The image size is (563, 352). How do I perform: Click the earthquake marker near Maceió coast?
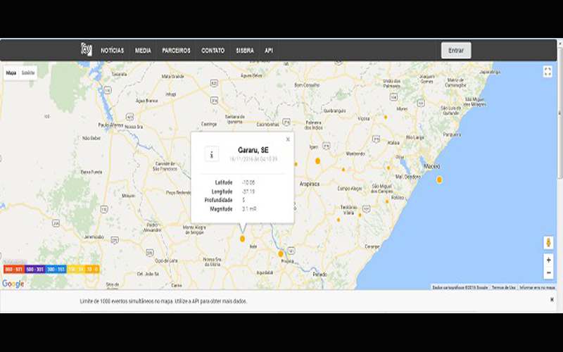click(x=439, y=180)
